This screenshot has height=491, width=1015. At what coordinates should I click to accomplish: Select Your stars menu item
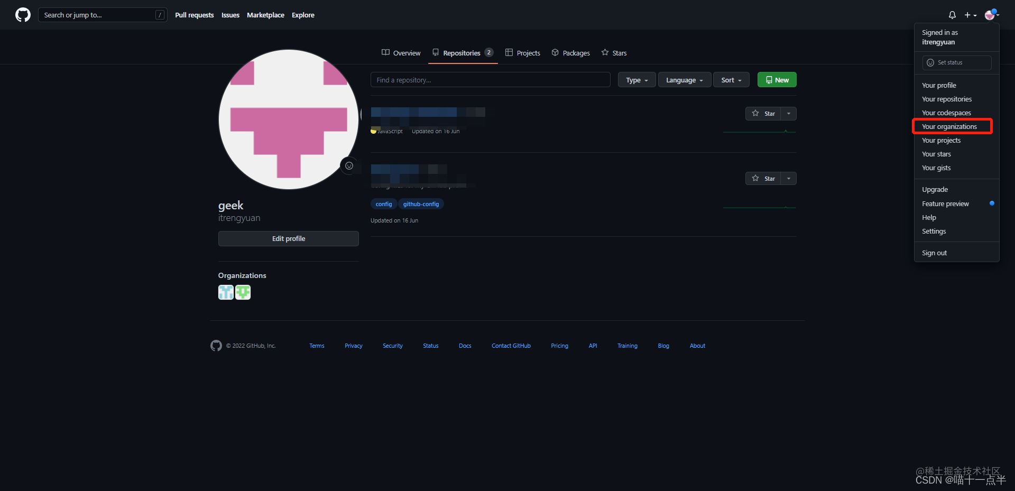957,154
